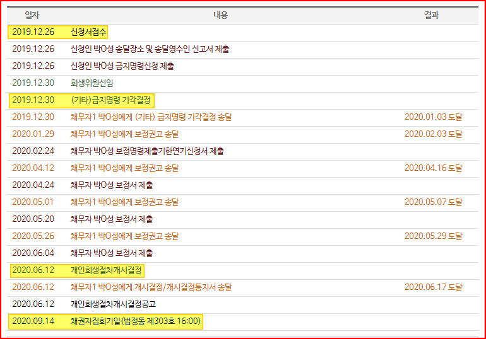Select the highlighted 개인회생절차개시결정 entry

click(106, 270)
